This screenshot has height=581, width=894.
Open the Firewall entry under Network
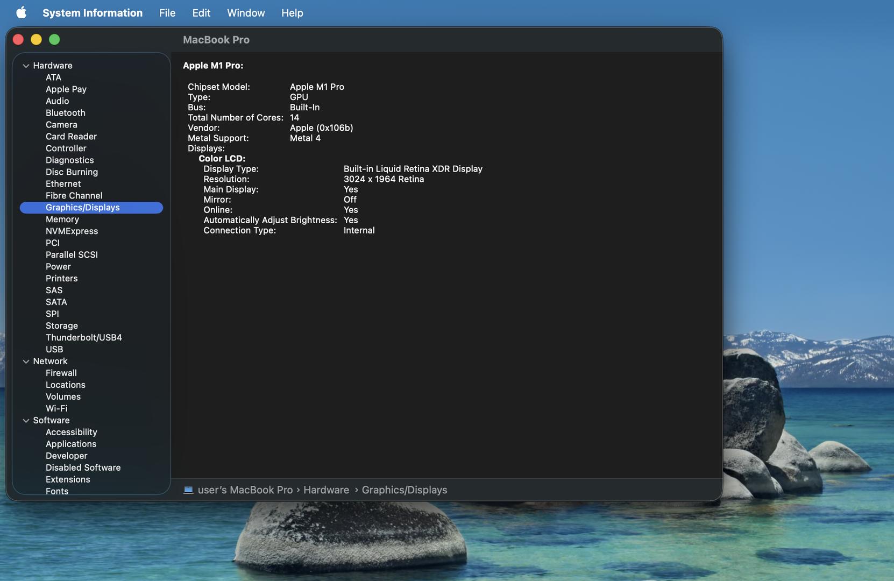[61, 373]
